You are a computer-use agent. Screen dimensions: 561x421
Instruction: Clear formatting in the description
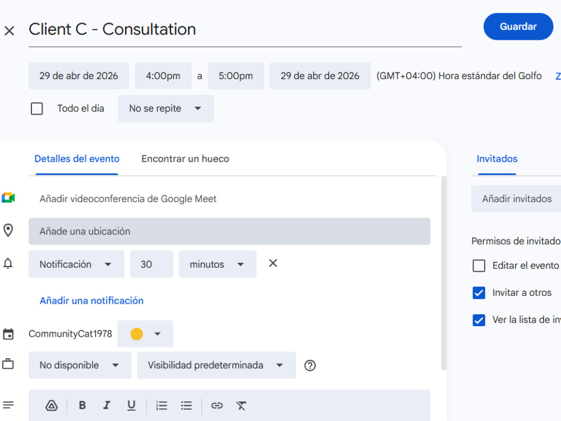(241, 406)
